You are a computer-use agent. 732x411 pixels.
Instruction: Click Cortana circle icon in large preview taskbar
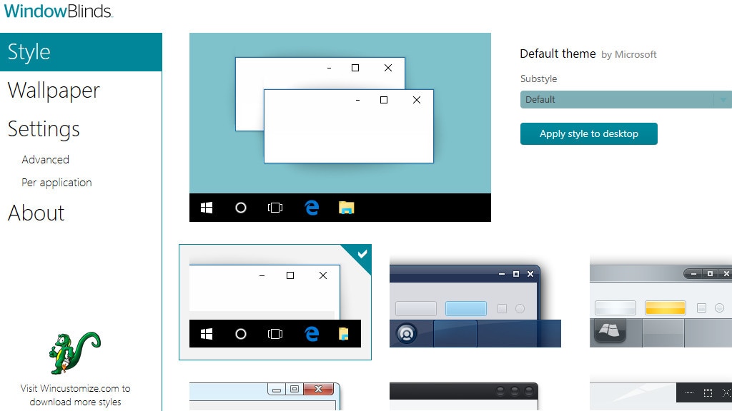(240, 208)
